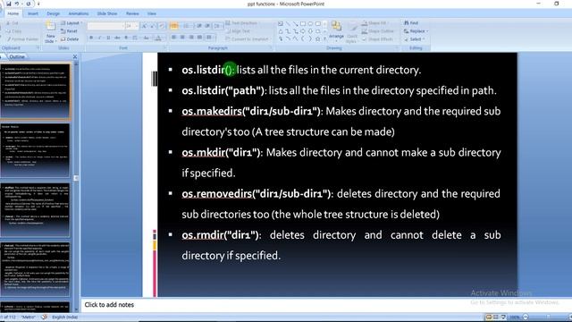
Task: Select the Text Box shape in gallery
Action: (x=281, y=24)
